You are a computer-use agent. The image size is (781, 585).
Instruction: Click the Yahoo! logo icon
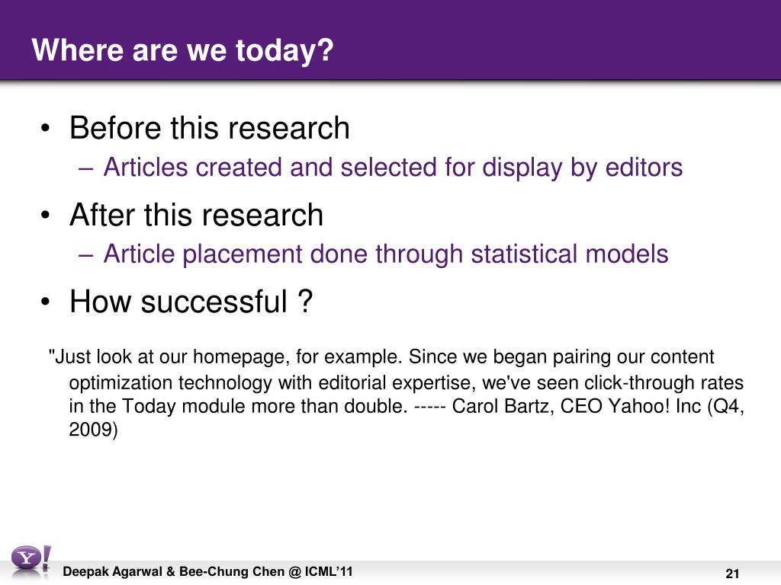click(x=31, y=561)
